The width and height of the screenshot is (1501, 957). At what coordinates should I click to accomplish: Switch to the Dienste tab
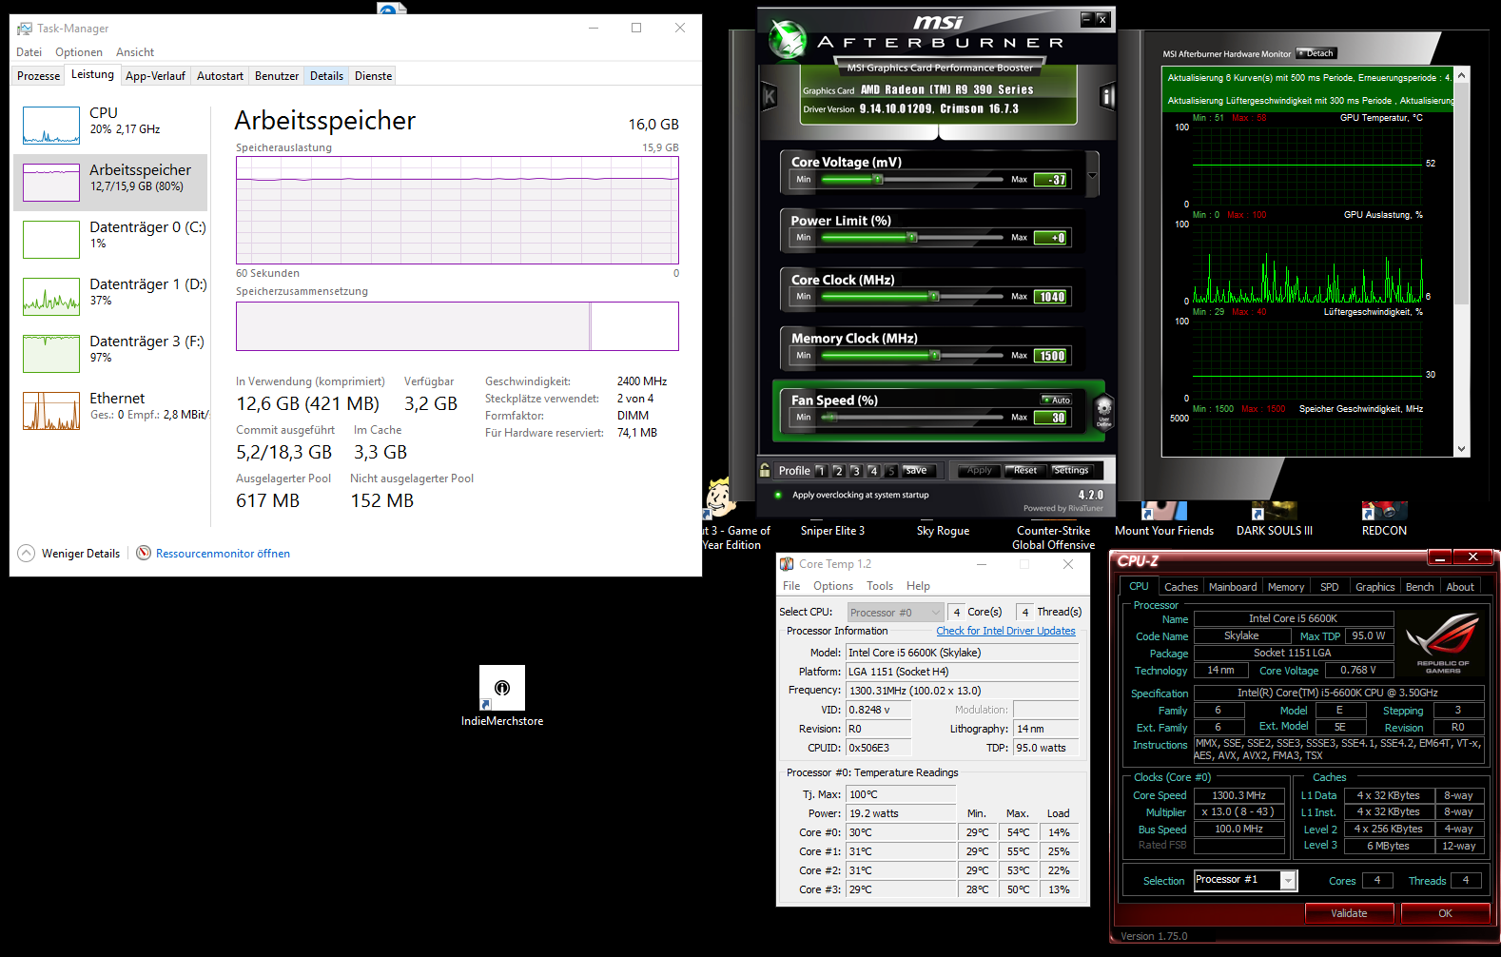[x=373, y=76]
